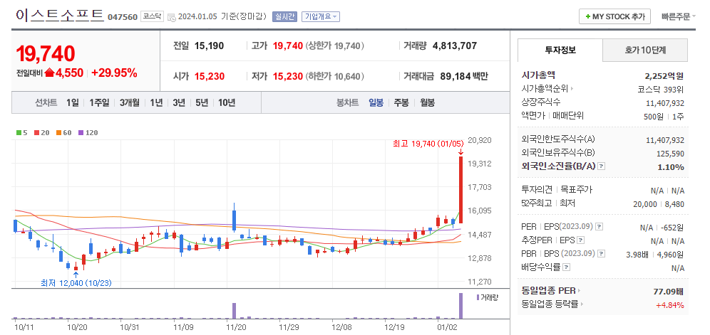Click the stock code 047560
This screenshot has width=710, height=335.
(123, 17)
